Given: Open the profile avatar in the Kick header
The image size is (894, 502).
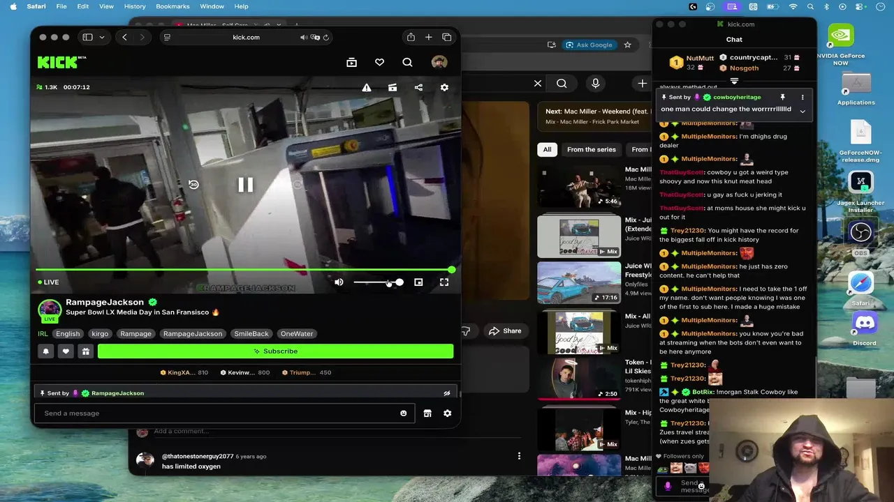Looking at the screenshot, I should point(439,63).
